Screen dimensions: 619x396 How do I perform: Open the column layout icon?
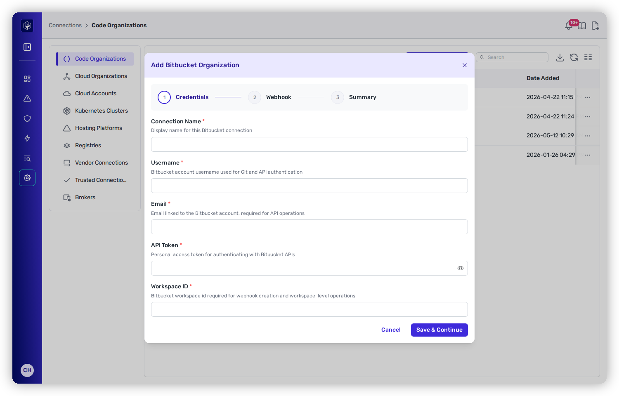point(588,57)
